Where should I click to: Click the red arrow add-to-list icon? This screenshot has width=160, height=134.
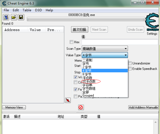[68, 100]
